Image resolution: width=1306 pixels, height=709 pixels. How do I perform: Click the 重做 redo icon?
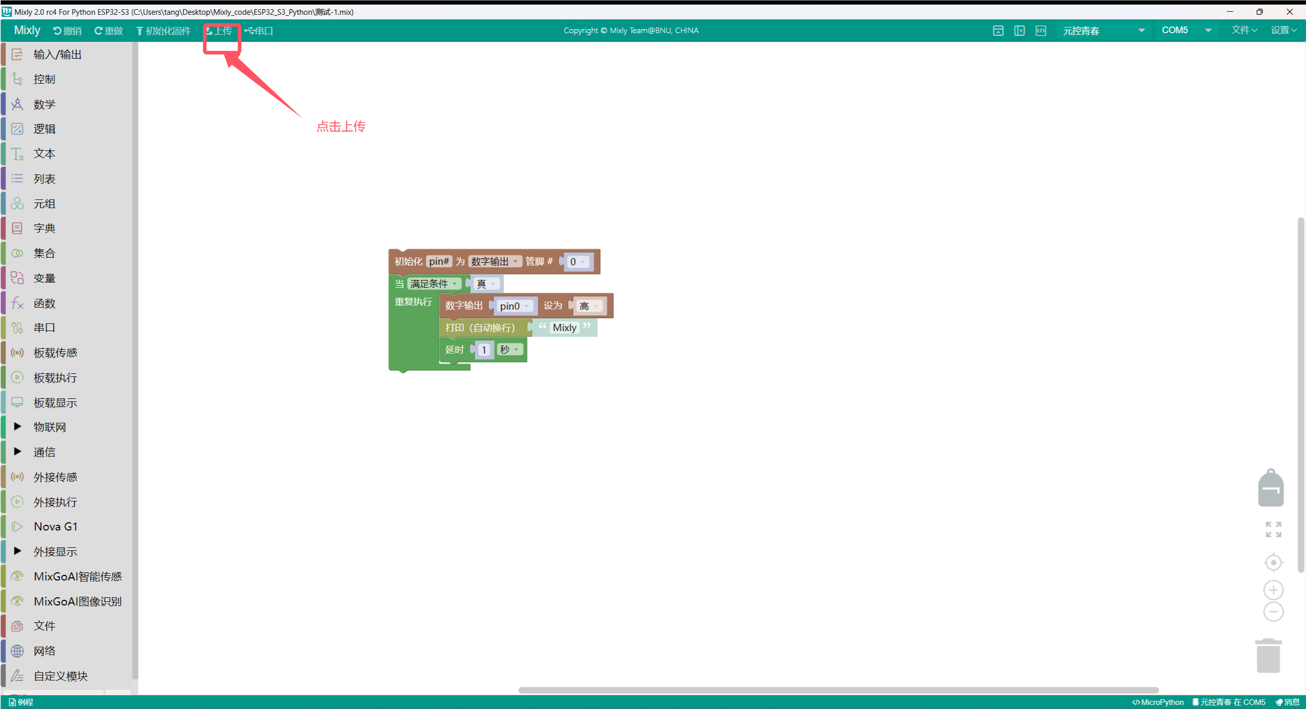pos(99,30)
